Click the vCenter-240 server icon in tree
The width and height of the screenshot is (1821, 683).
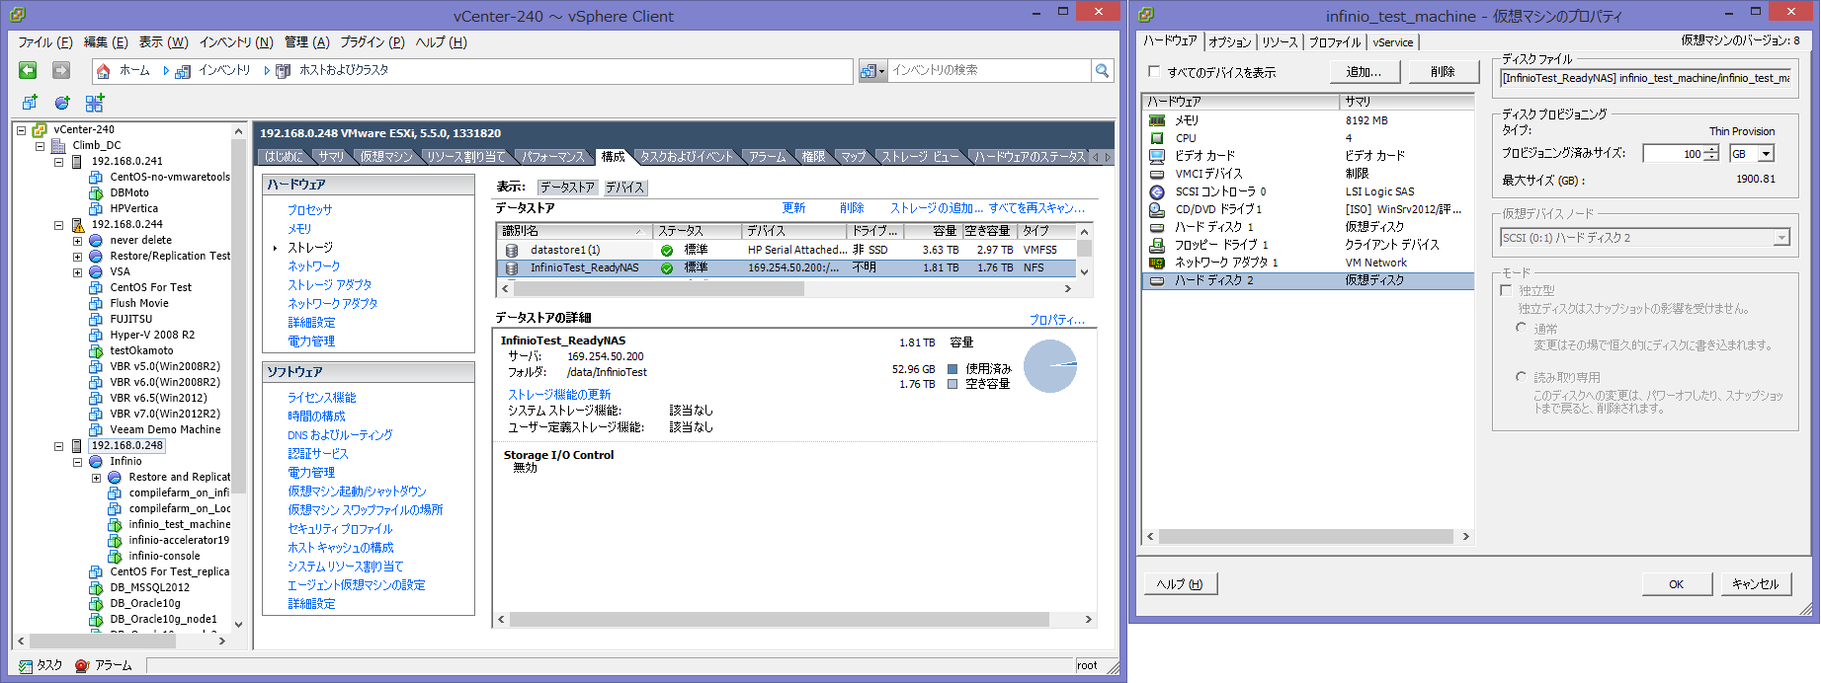click(40, 129)
